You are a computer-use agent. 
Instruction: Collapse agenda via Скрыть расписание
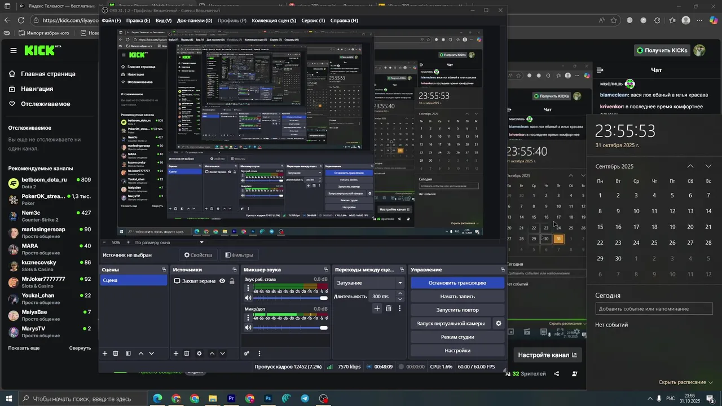pos(685,382)
